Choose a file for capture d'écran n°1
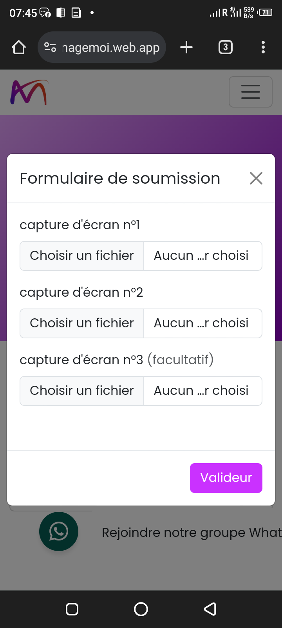The image size is (282, 628). pos(82,256)
